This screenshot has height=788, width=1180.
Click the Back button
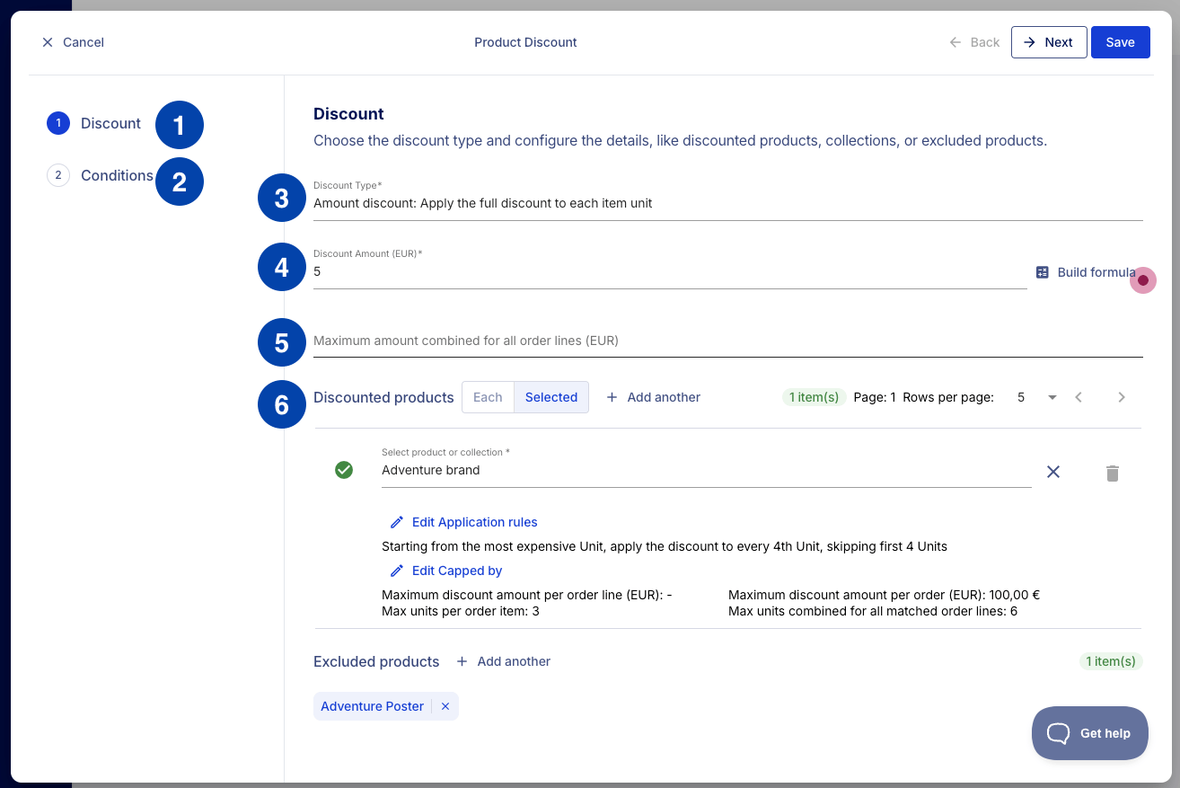974,42
